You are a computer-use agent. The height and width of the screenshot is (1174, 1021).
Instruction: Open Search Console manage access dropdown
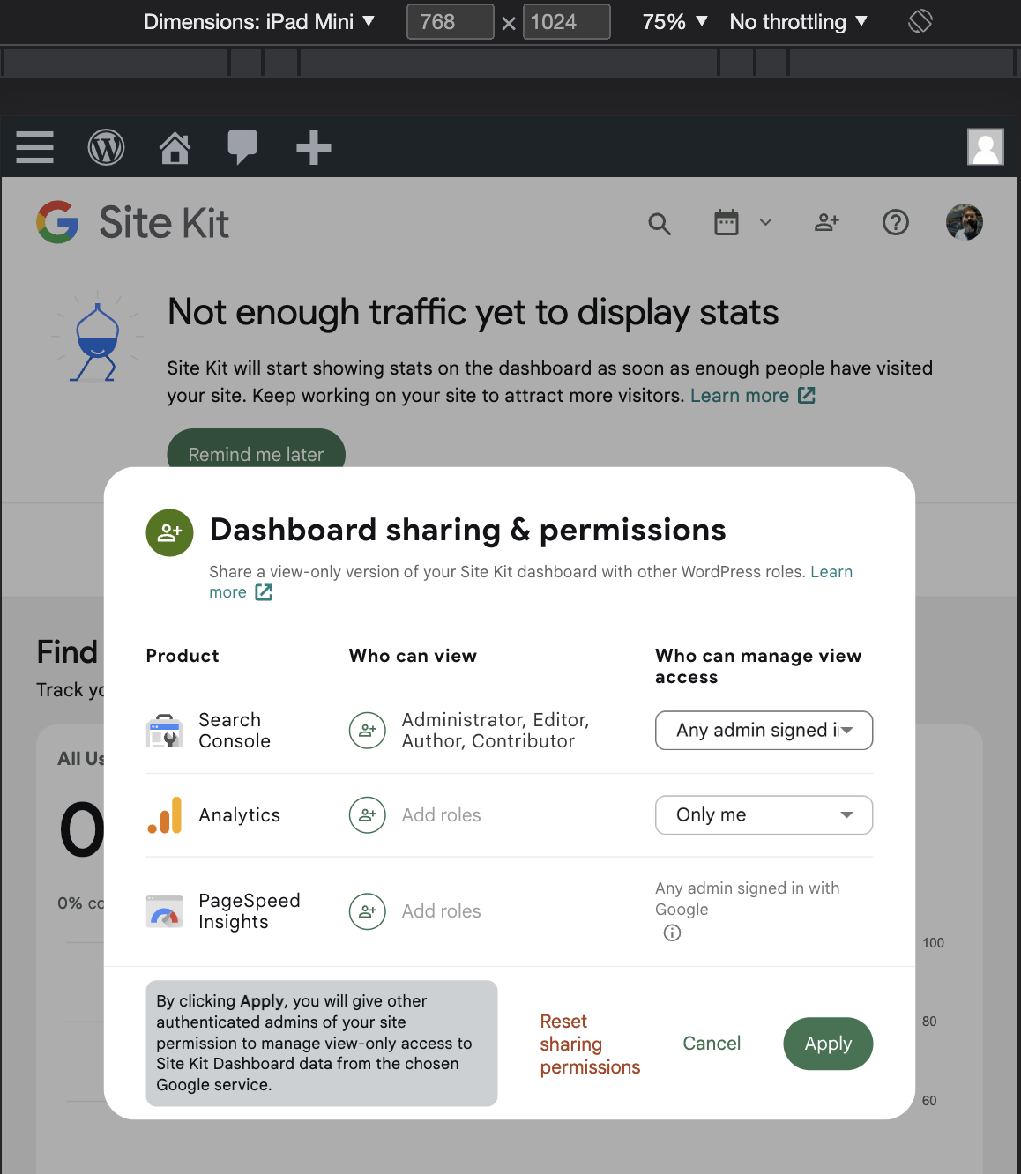[764, 731]
